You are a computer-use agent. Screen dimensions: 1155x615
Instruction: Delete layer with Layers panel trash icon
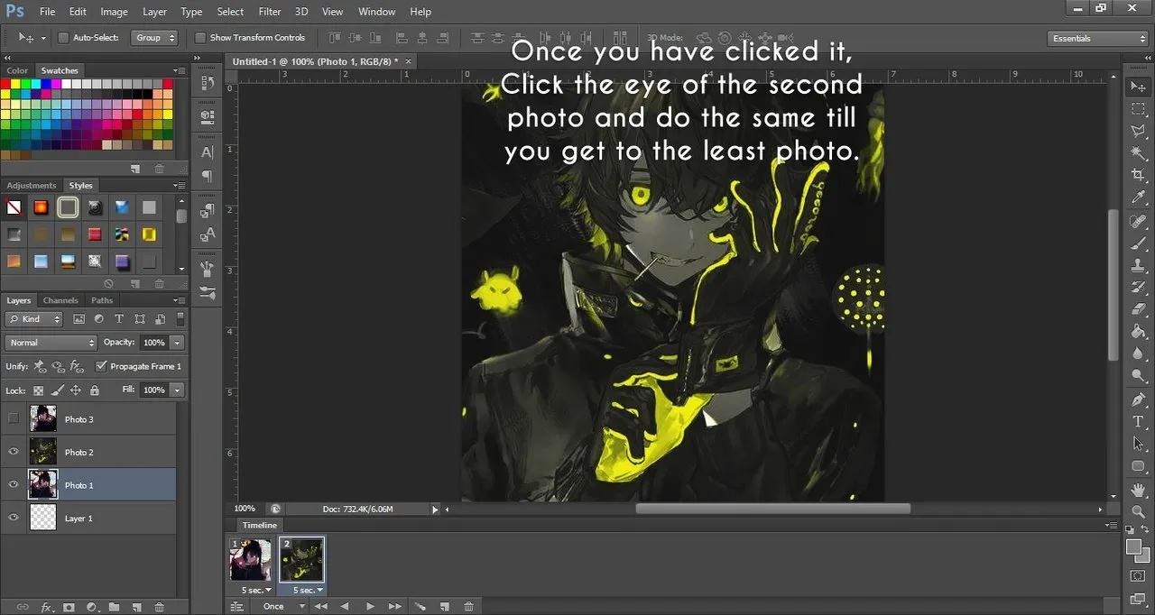(160, 608)
